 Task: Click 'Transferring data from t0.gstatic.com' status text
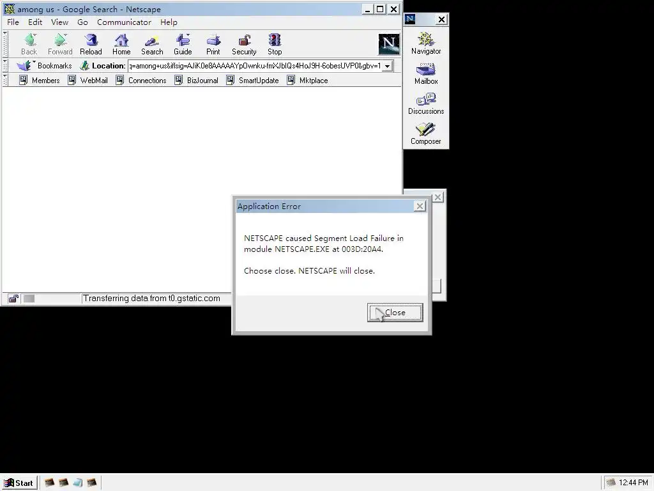[x=151, y=299]
